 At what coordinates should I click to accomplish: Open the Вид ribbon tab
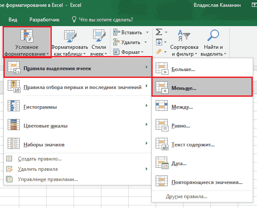(x=13, y=20)
